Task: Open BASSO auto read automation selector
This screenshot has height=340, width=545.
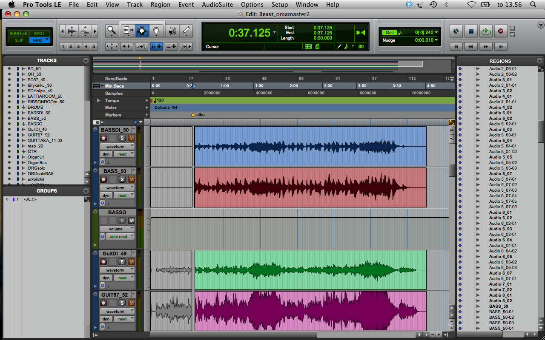Action: [120, 237]
